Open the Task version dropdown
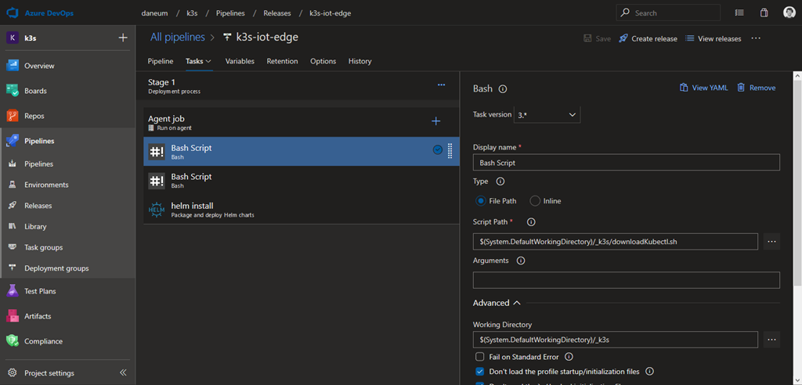The height and width of the screenshot is (385, 802). pos(547,114)
